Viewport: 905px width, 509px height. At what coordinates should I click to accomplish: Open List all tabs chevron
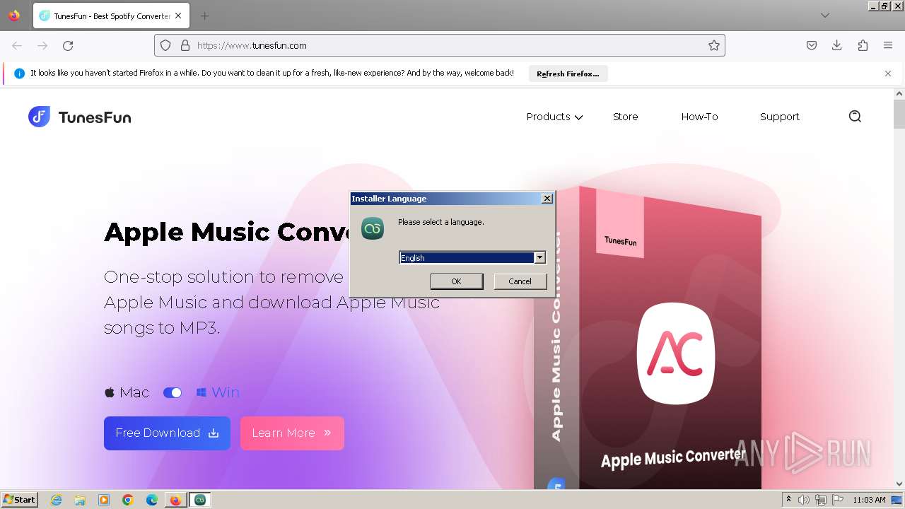point(825,16)
